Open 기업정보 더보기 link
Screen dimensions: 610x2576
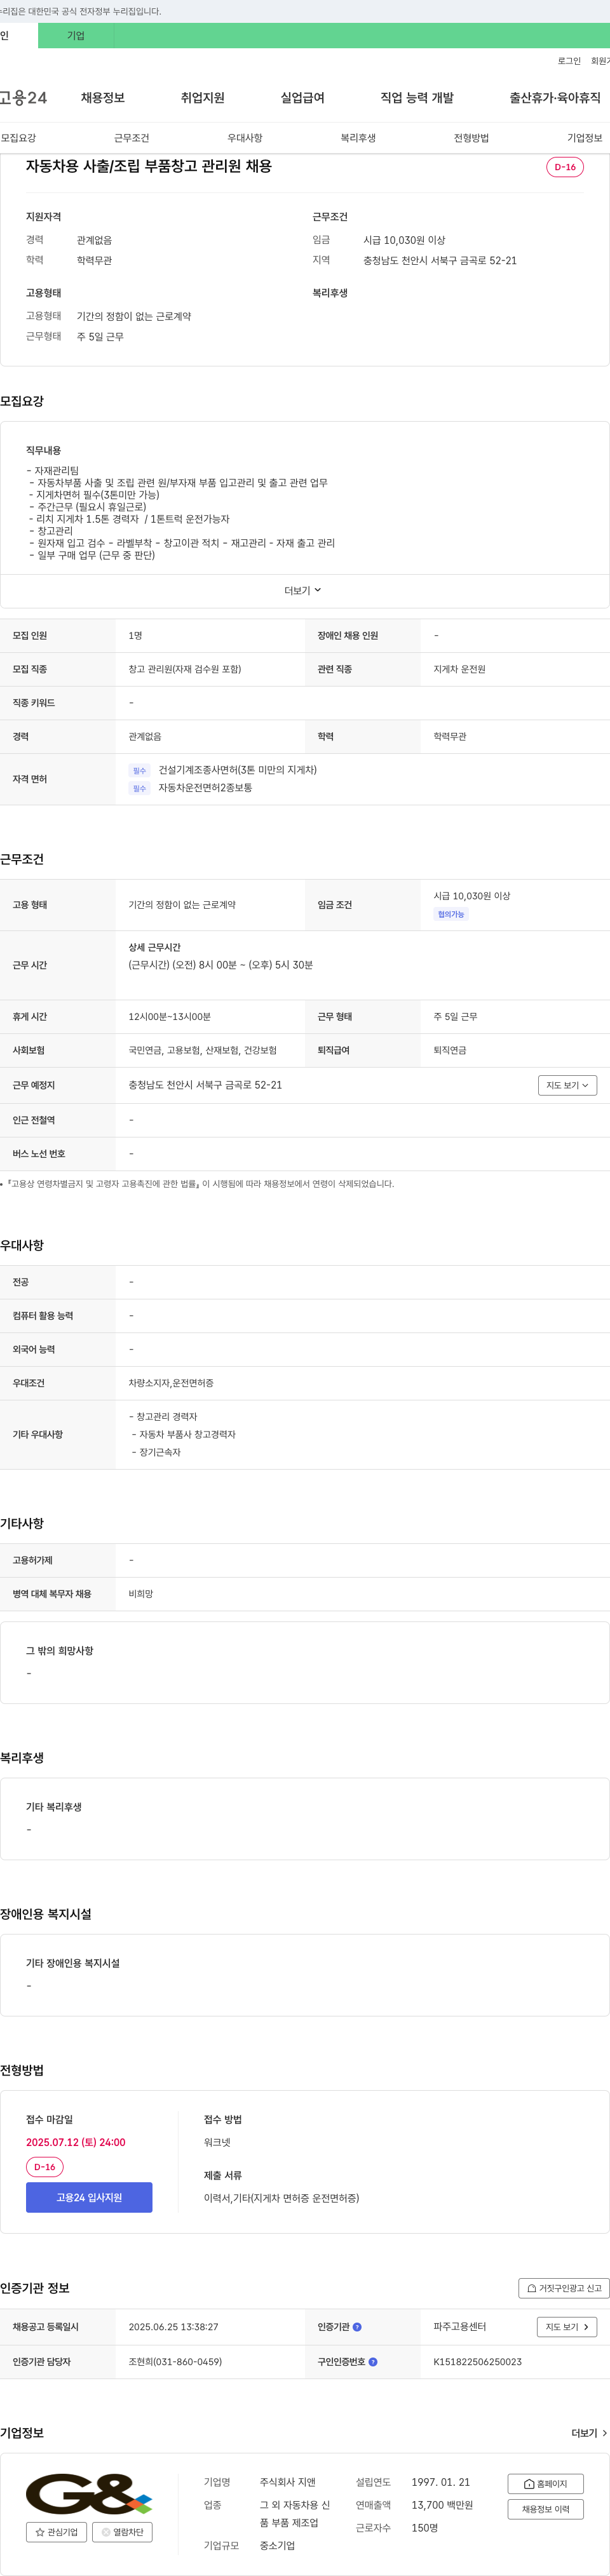click(589, 2433)
